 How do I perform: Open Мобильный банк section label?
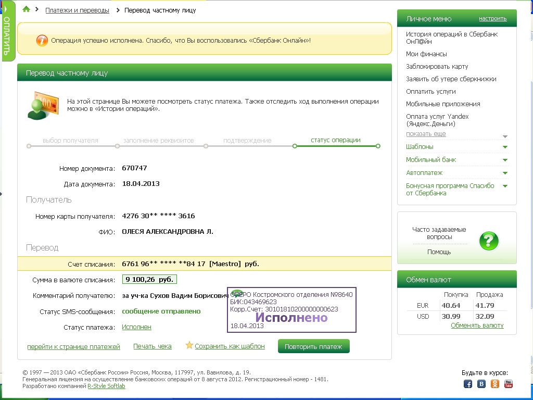[430, 160]
